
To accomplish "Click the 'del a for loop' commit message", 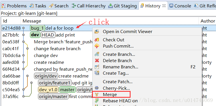I will point(59,28).
